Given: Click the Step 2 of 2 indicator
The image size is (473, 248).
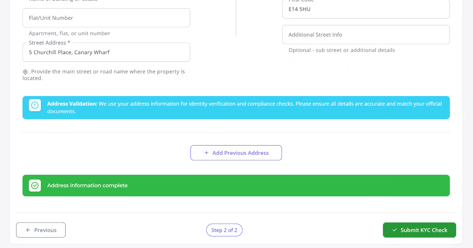Looking at the screenshot, I should tap(224, 230).
